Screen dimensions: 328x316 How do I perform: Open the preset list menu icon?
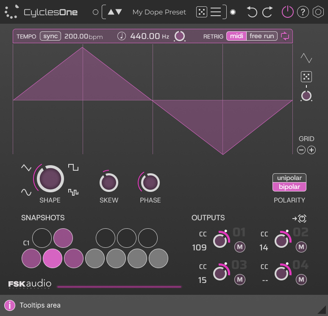216,12
